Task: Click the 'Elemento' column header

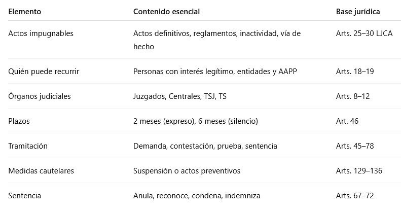Action: (25, 11)
